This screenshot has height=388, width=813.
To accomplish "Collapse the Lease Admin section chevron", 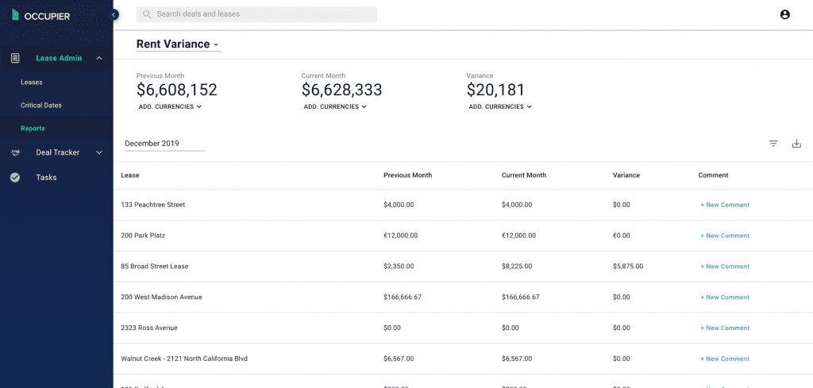I will (x=99, y=59).
